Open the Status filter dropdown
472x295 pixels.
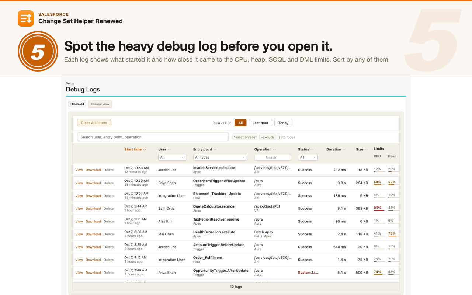pyautogui.click(x=308, y=157)
